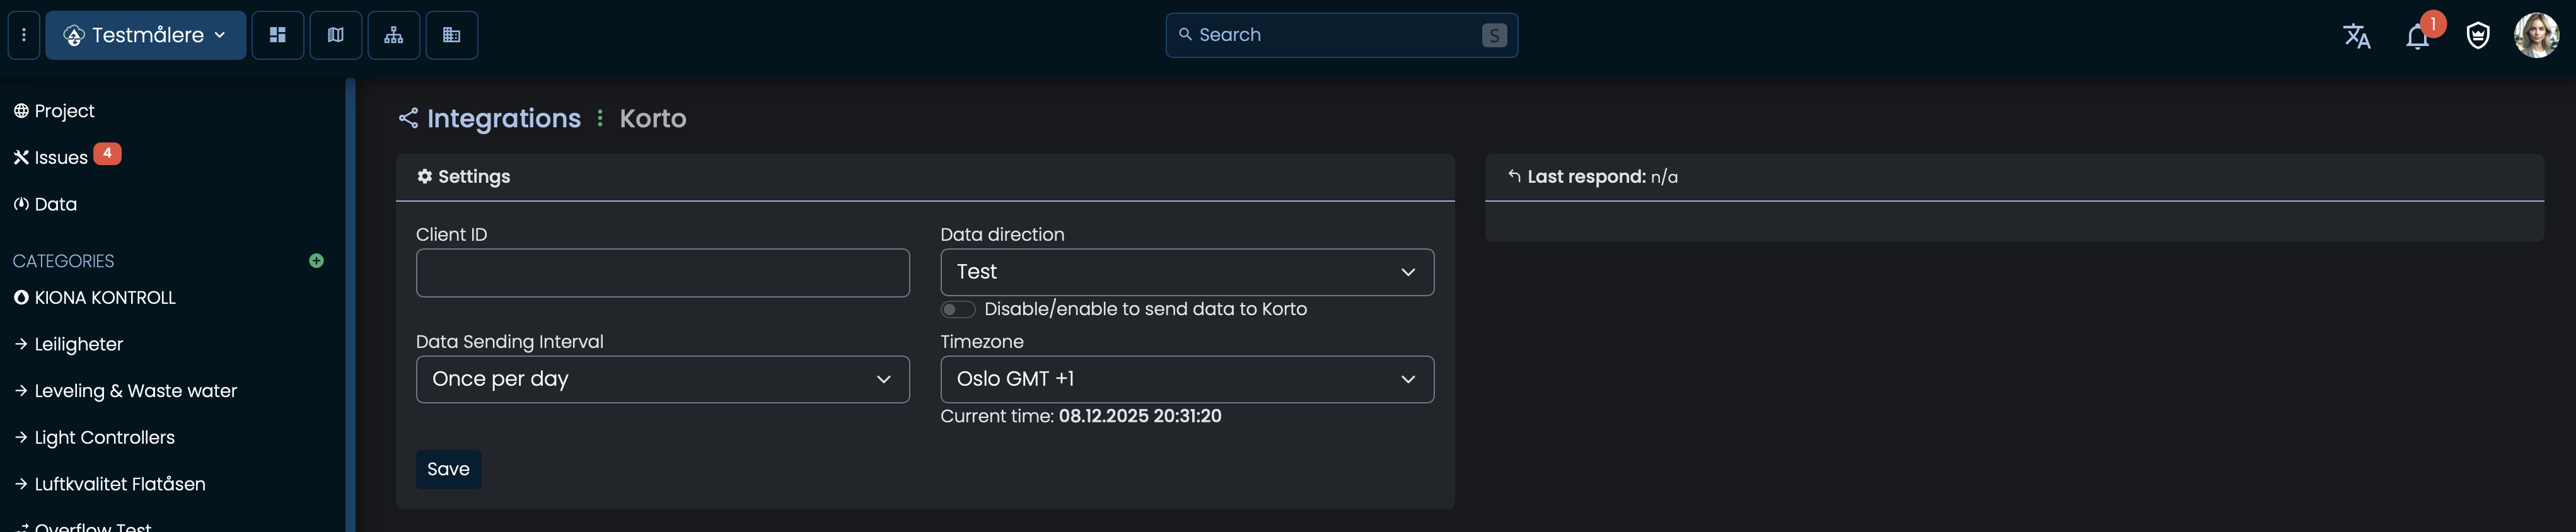Open the Leiligheter category
The width and height of the screenshot is (2576, 532).
(x=69, y=344)
